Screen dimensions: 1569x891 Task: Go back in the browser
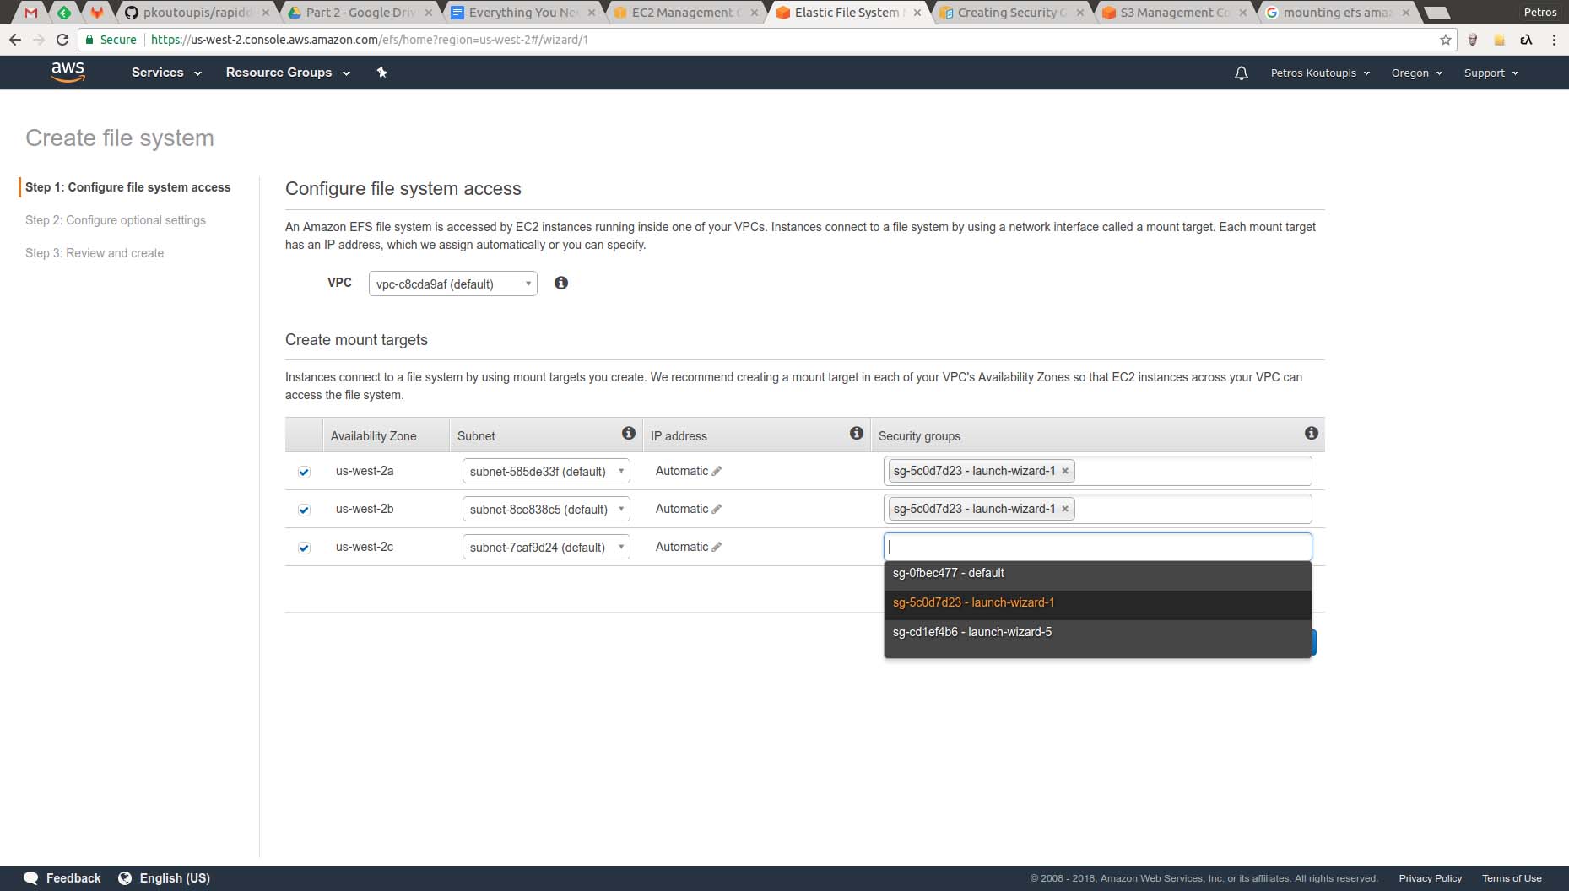coord(15,40)
